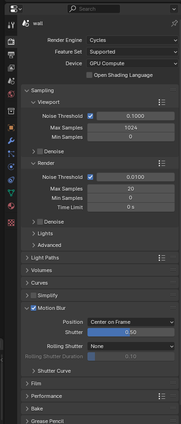Click the properties Search field
The width and height of the screenshot is (181, 424).
(94, 9)
